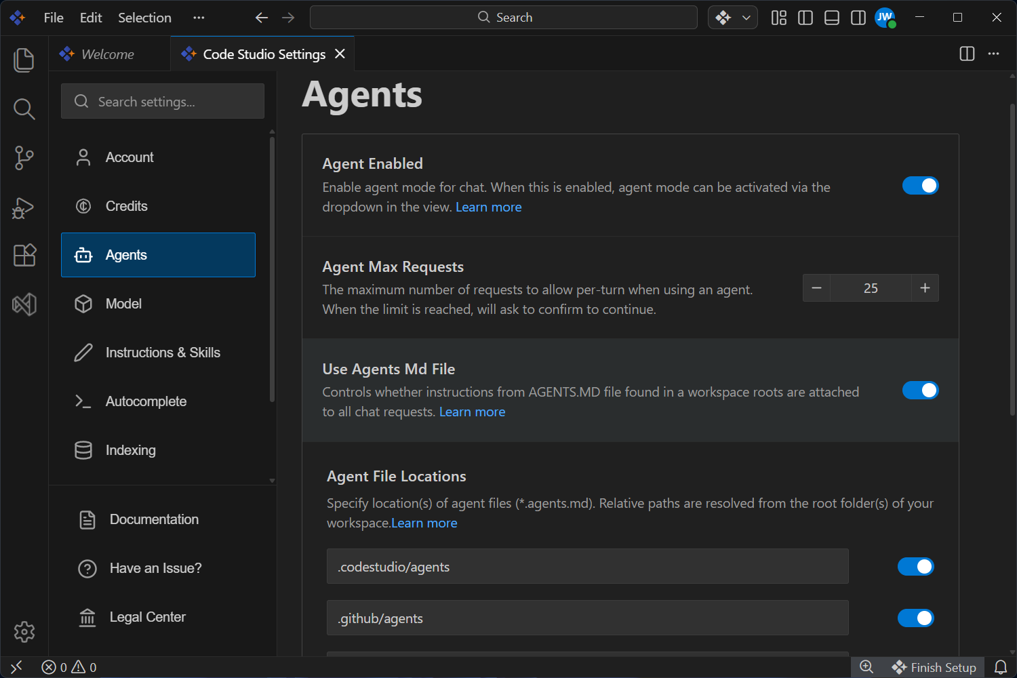Click the remote window indicator icon
This screenshot has height=678, width=1017.
pos(16,667)
